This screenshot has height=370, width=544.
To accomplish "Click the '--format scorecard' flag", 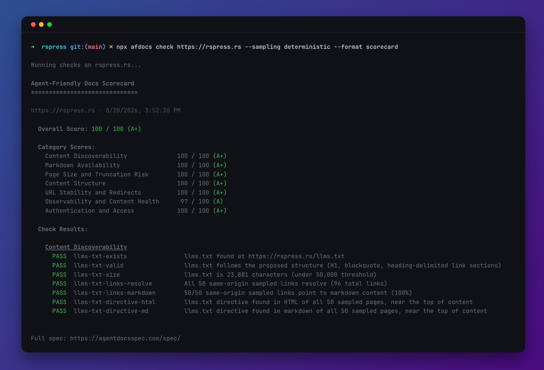I will tap(366, 47).
